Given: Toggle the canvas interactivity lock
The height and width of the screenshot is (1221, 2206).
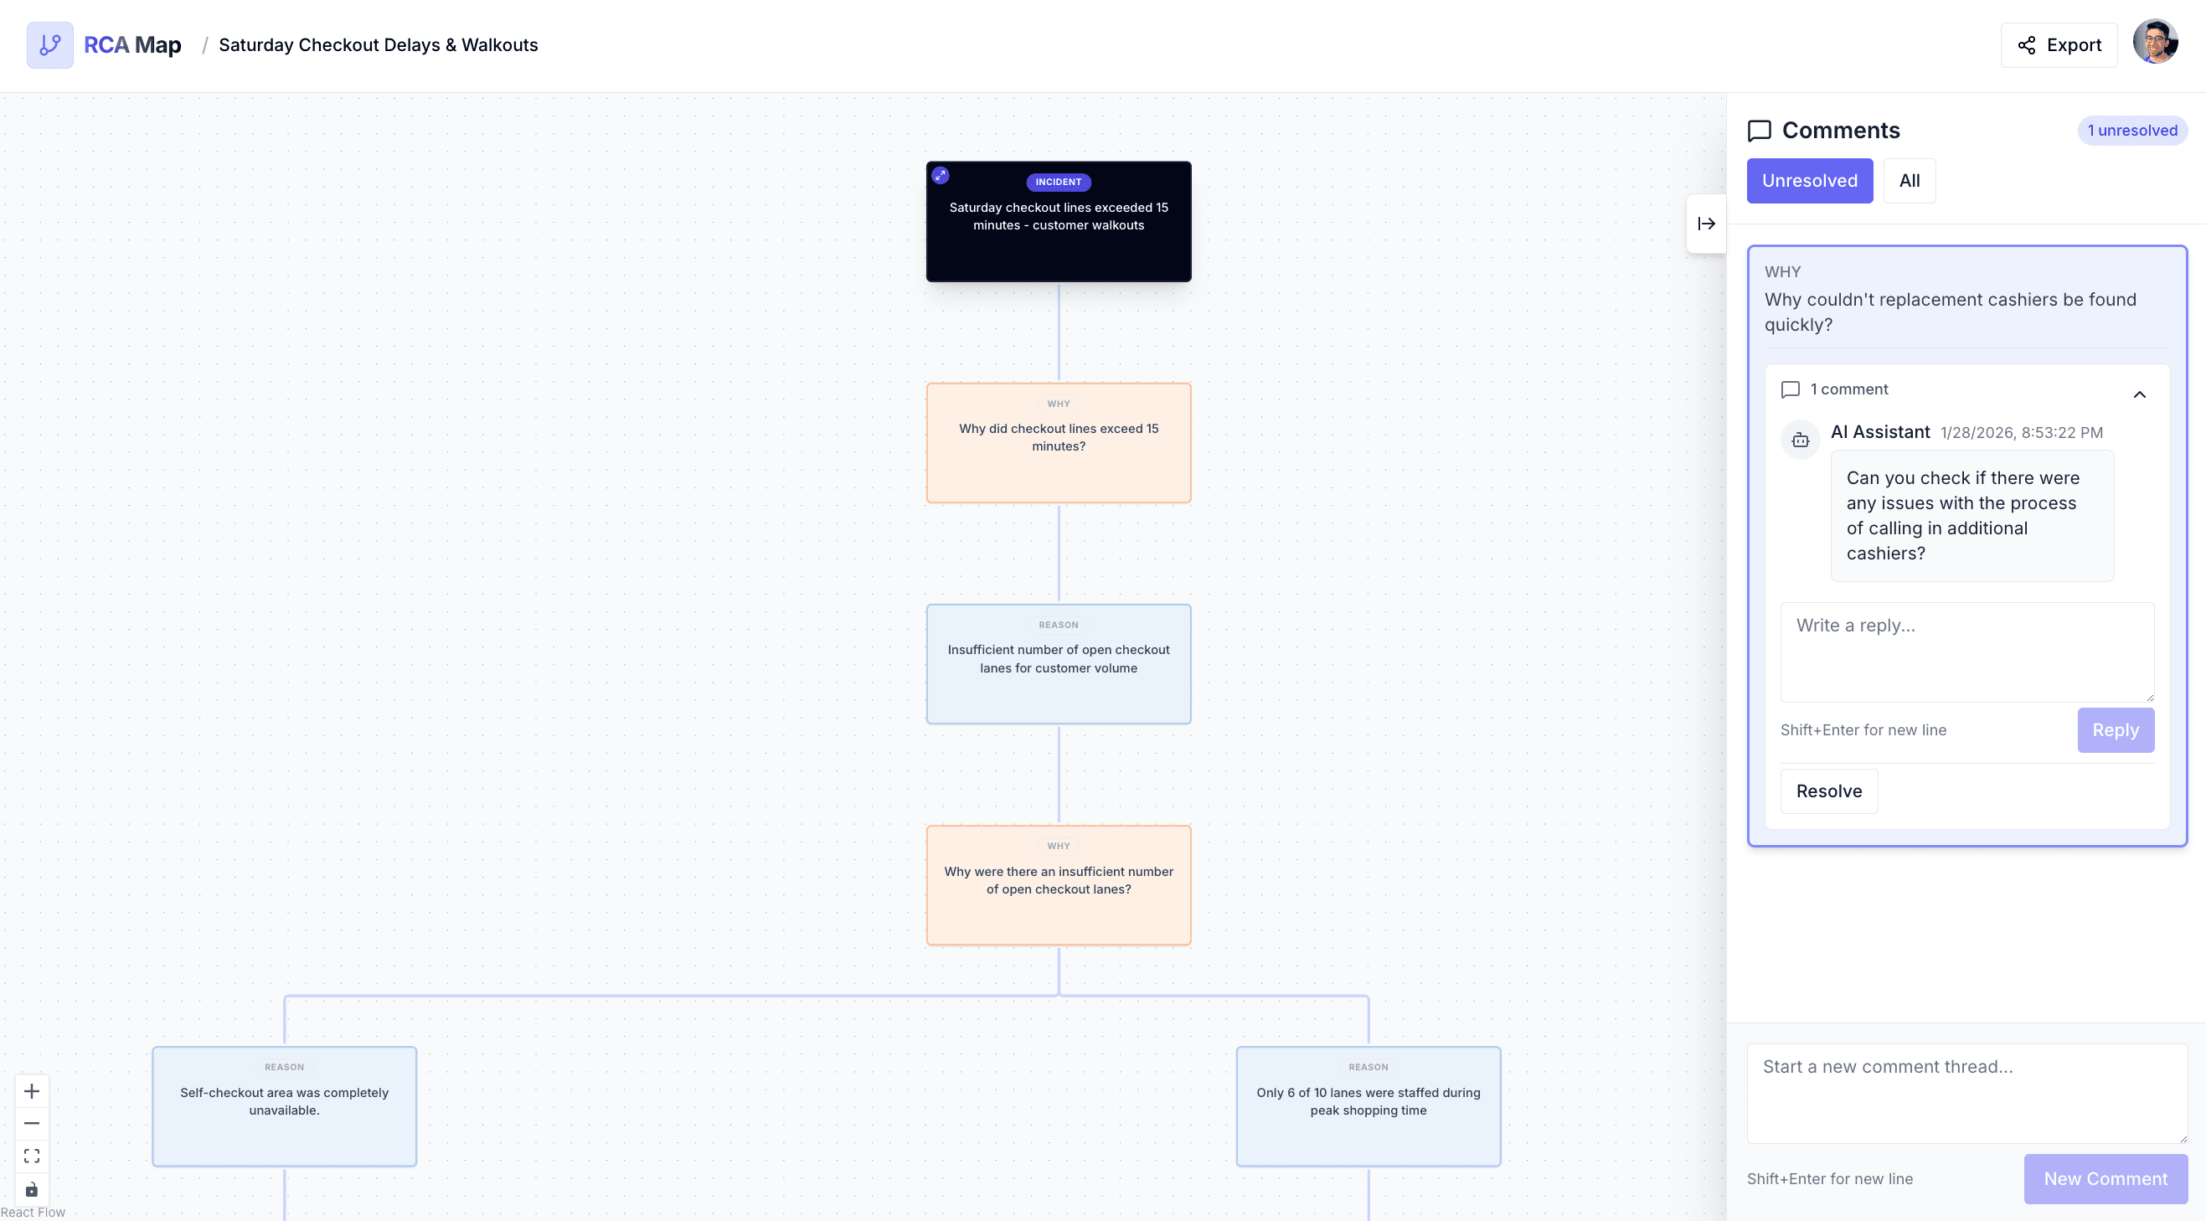Looking at the screenshot, I should [32, 1189].
